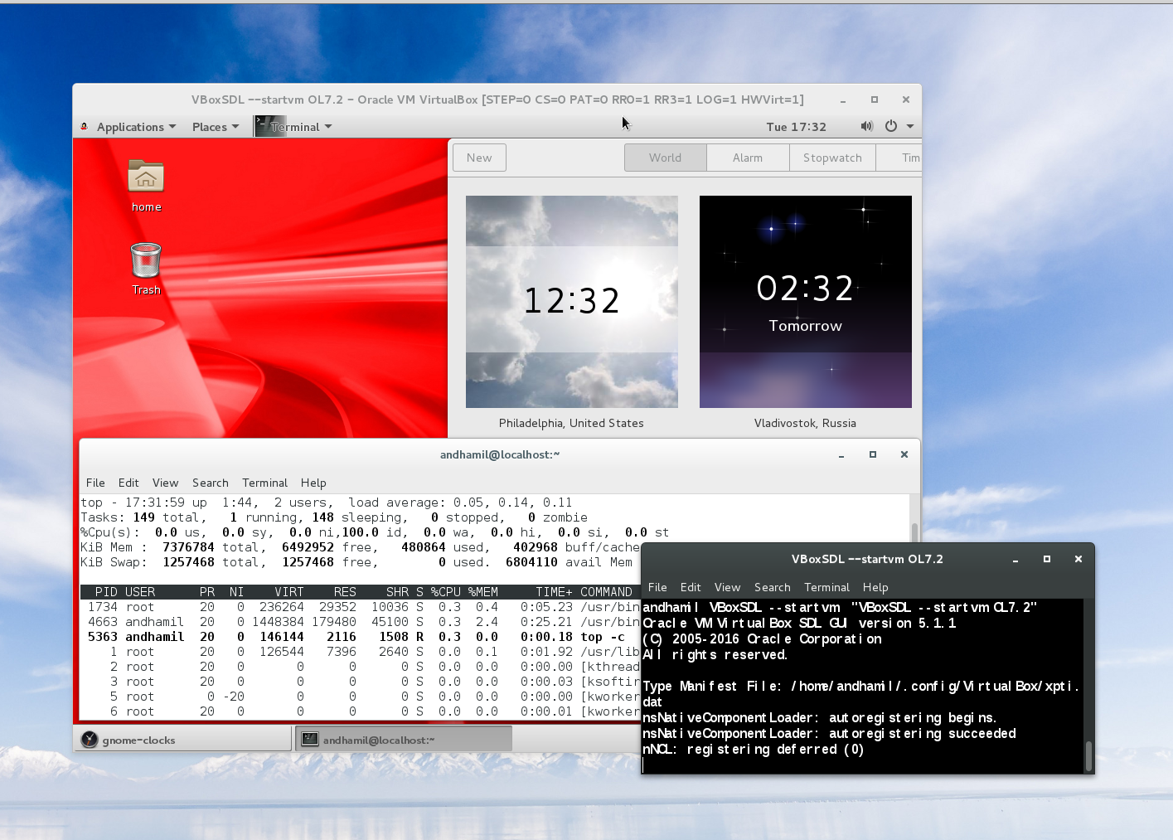Click process row PID 4663 andhamil

(360, 622)
